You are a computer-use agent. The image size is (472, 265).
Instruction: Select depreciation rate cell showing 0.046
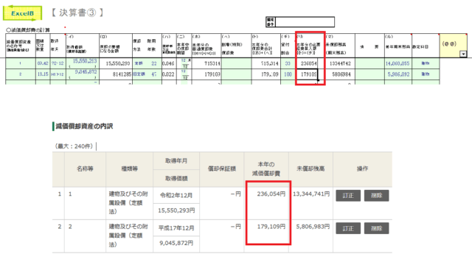point(169,63)
